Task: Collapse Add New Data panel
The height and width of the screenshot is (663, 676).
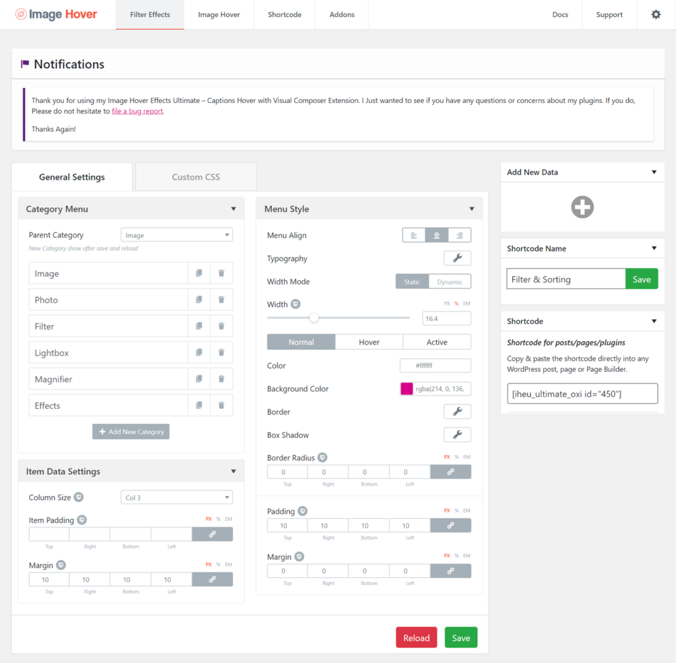Action: click(654, 172)
